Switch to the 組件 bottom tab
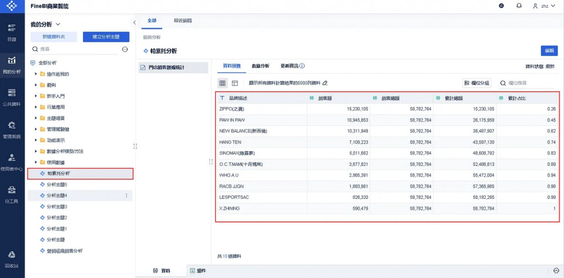 [x=198, y=271]
